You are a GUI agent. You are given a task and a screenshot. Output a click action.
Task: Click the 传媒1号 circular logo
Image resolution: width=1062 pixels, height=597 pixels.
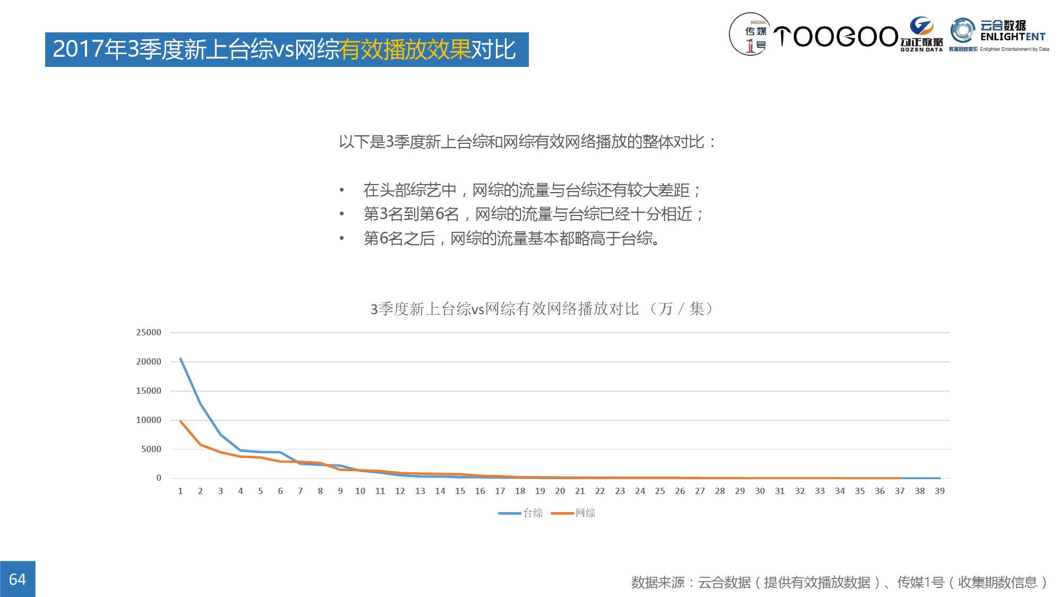[750, 34]
